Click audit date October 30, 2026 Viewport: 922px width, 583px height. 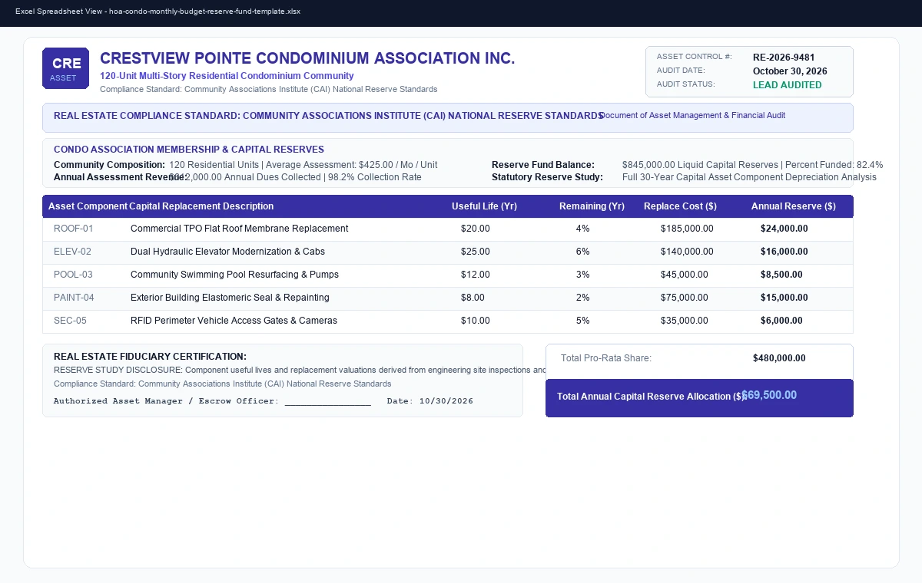click(x=790, y=71)
